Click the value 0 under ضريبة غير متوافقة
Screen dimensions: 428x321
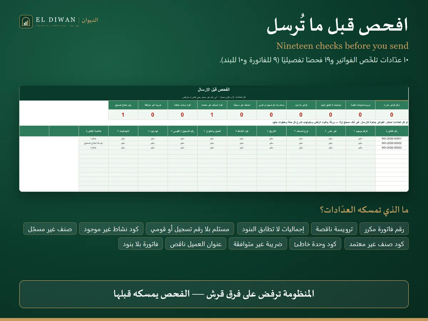click(153, 115)
